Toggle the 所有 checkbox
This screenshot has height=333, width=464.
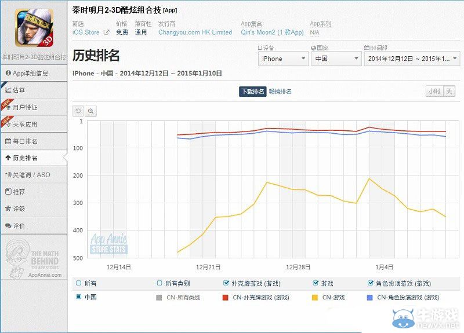[78, 283]
